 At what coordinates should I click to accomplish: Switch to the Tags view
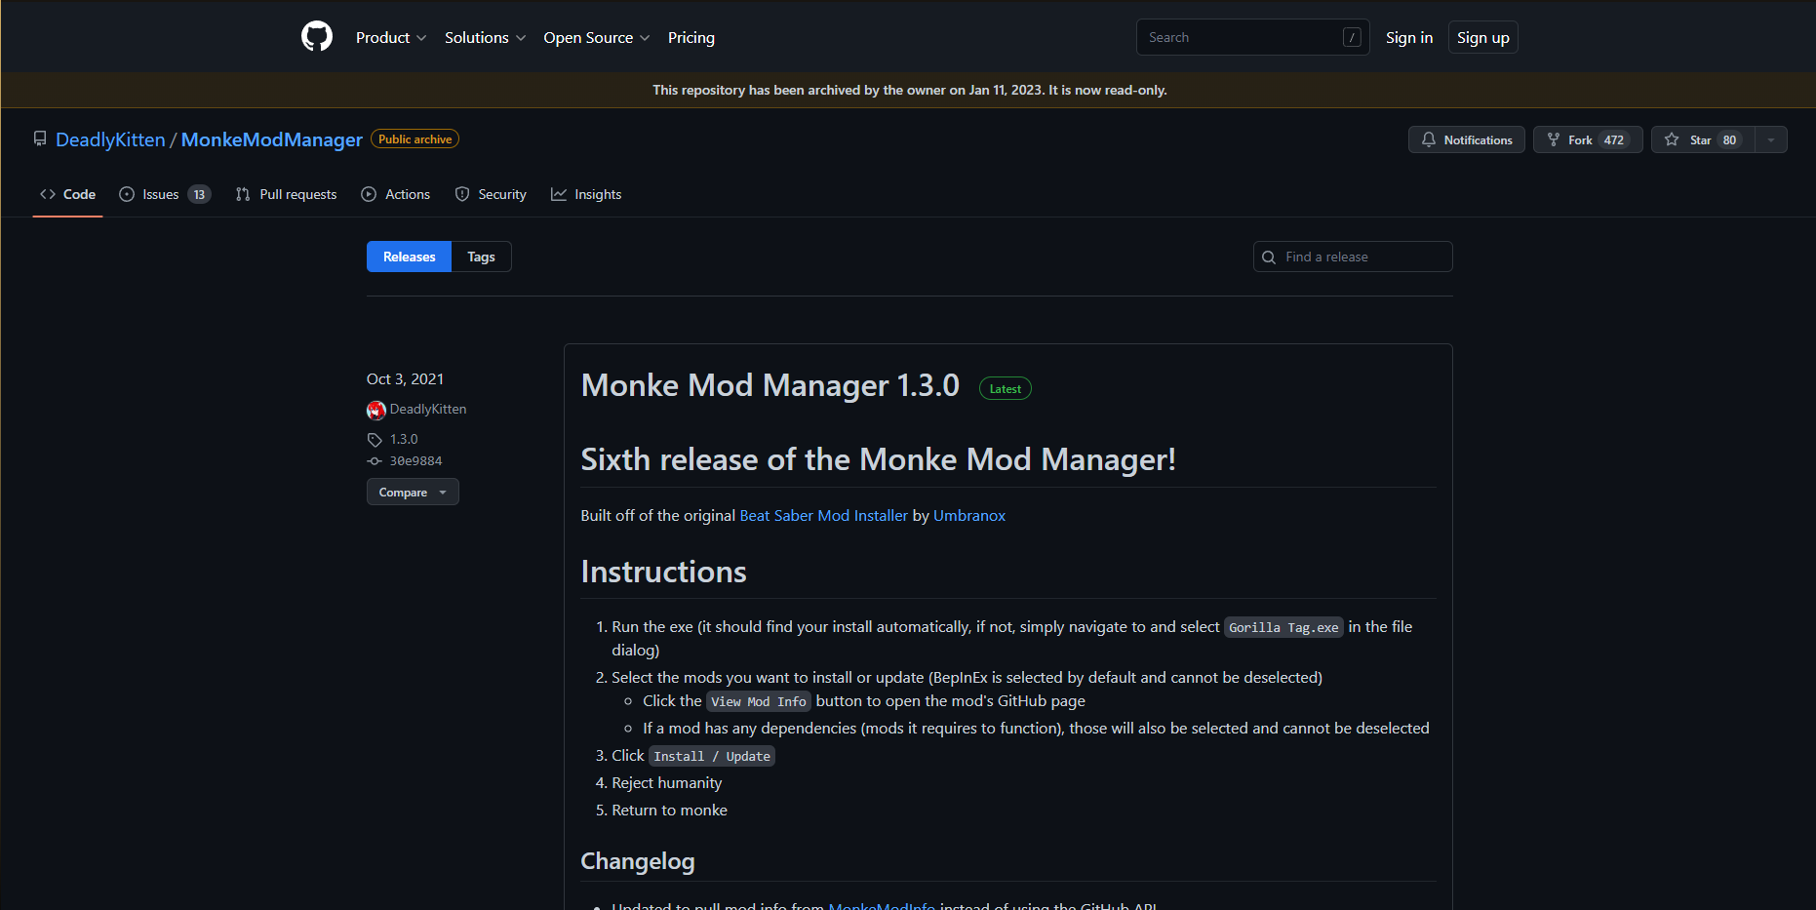(x=481, y=257)
